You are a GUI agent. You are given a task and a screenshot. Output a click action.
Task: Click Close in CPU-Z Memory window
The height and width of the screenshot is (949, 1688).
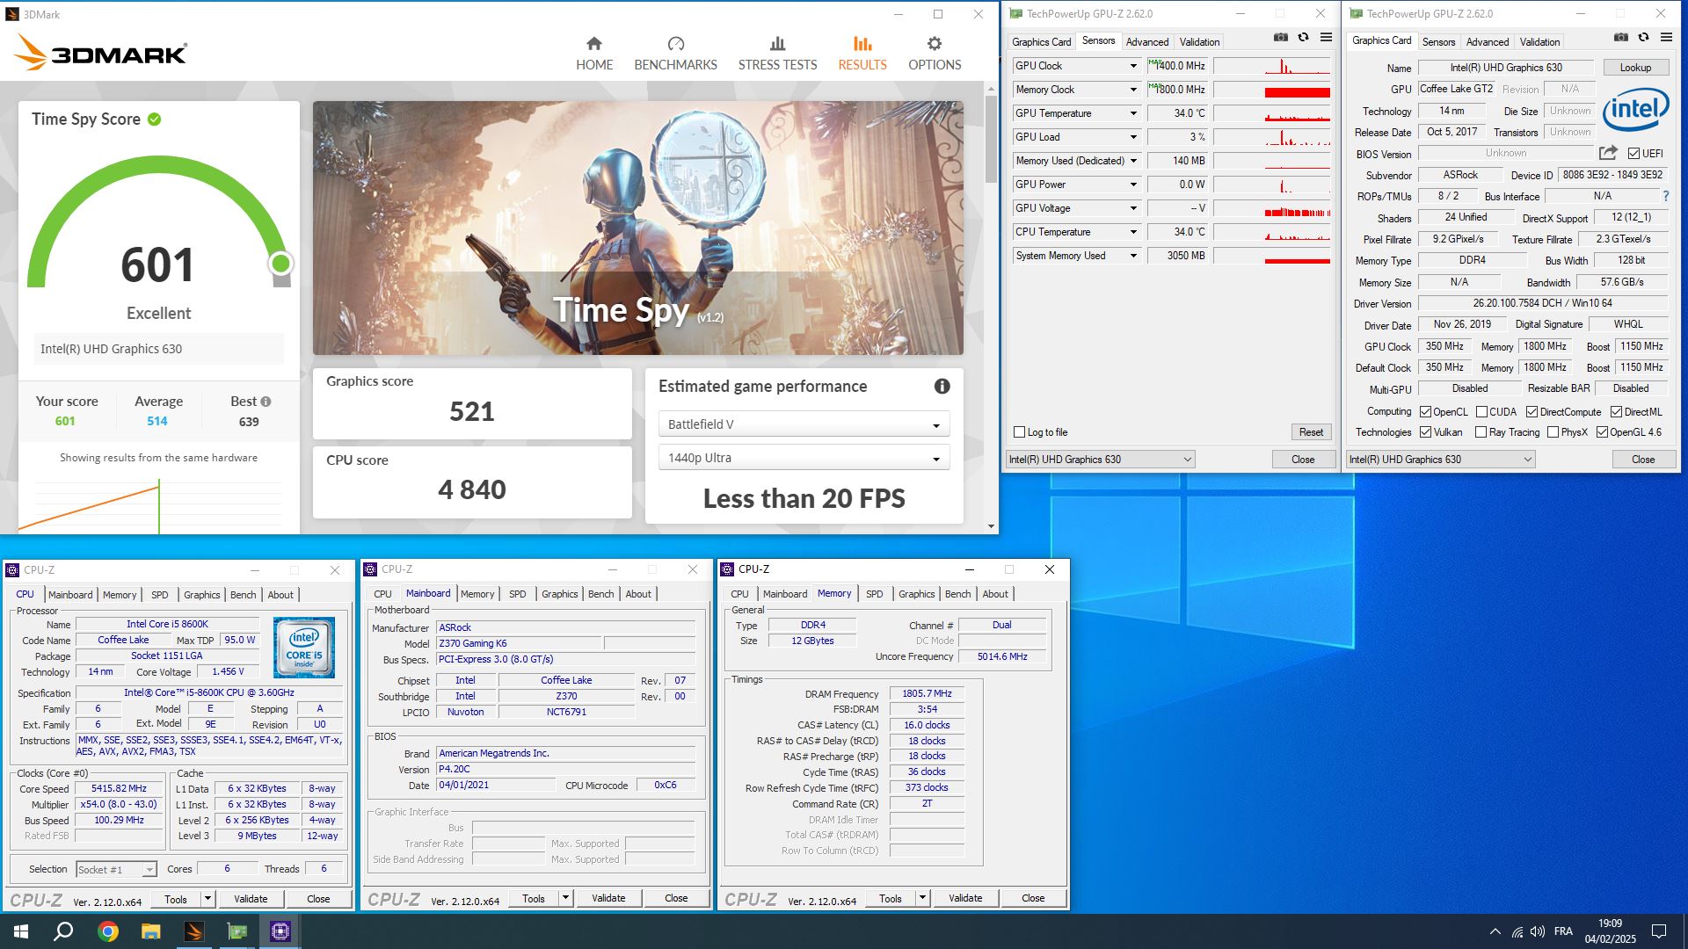click(1033, 898)
